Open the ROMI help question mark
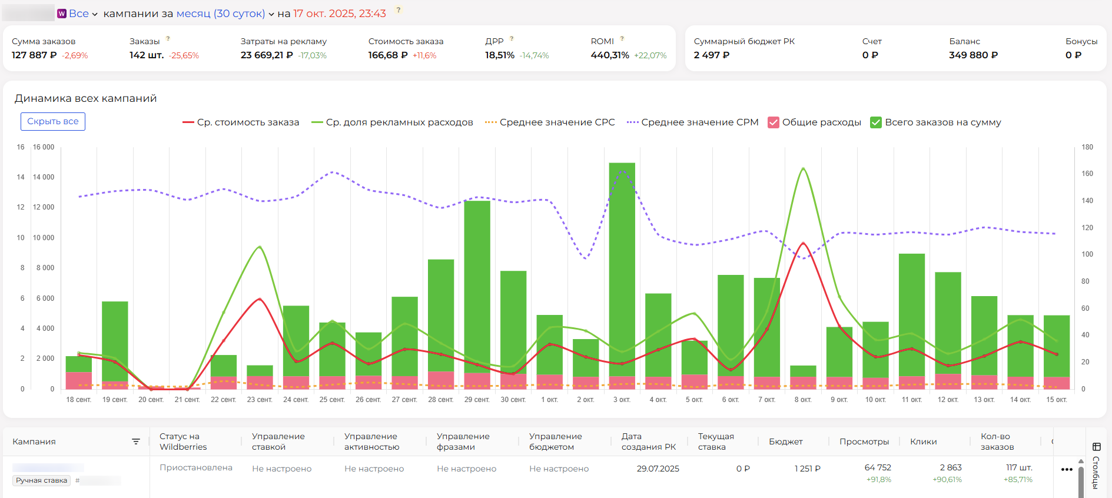1112x498 pixels. pos(622,39)
